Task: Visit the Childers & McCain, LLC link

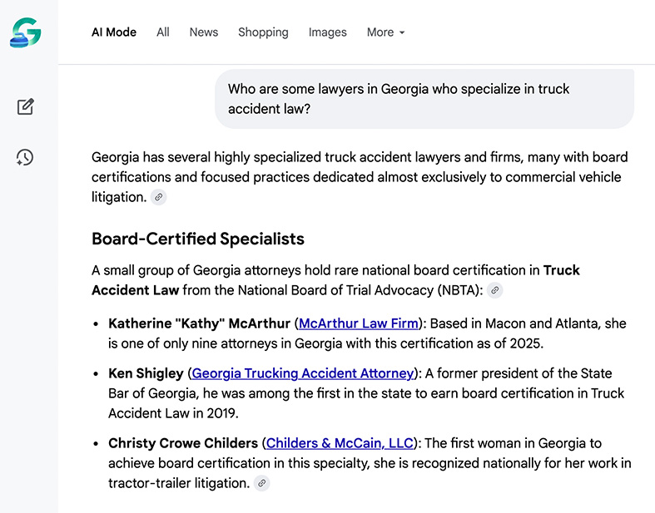Action: click(340, 443)
